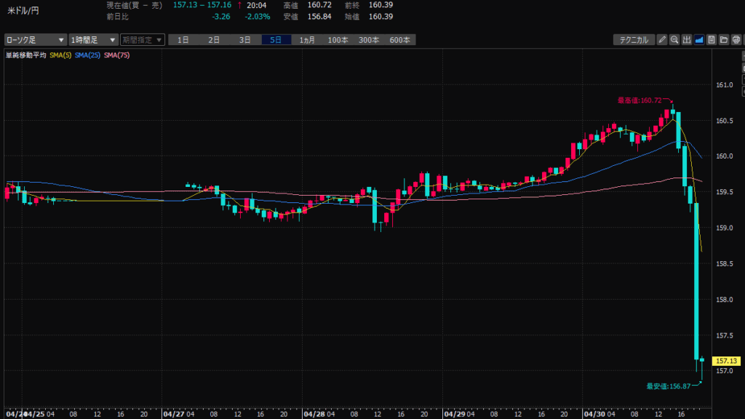Click the 始値 160.39 value
The width and height of the screenshot is (745, 419).
pyautogui.click(x=381, y=17)
